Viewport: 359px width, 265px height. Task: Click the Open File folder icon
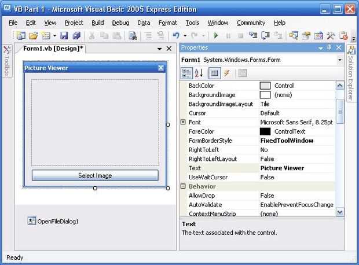pyautogui.click(x=33, y=36)
